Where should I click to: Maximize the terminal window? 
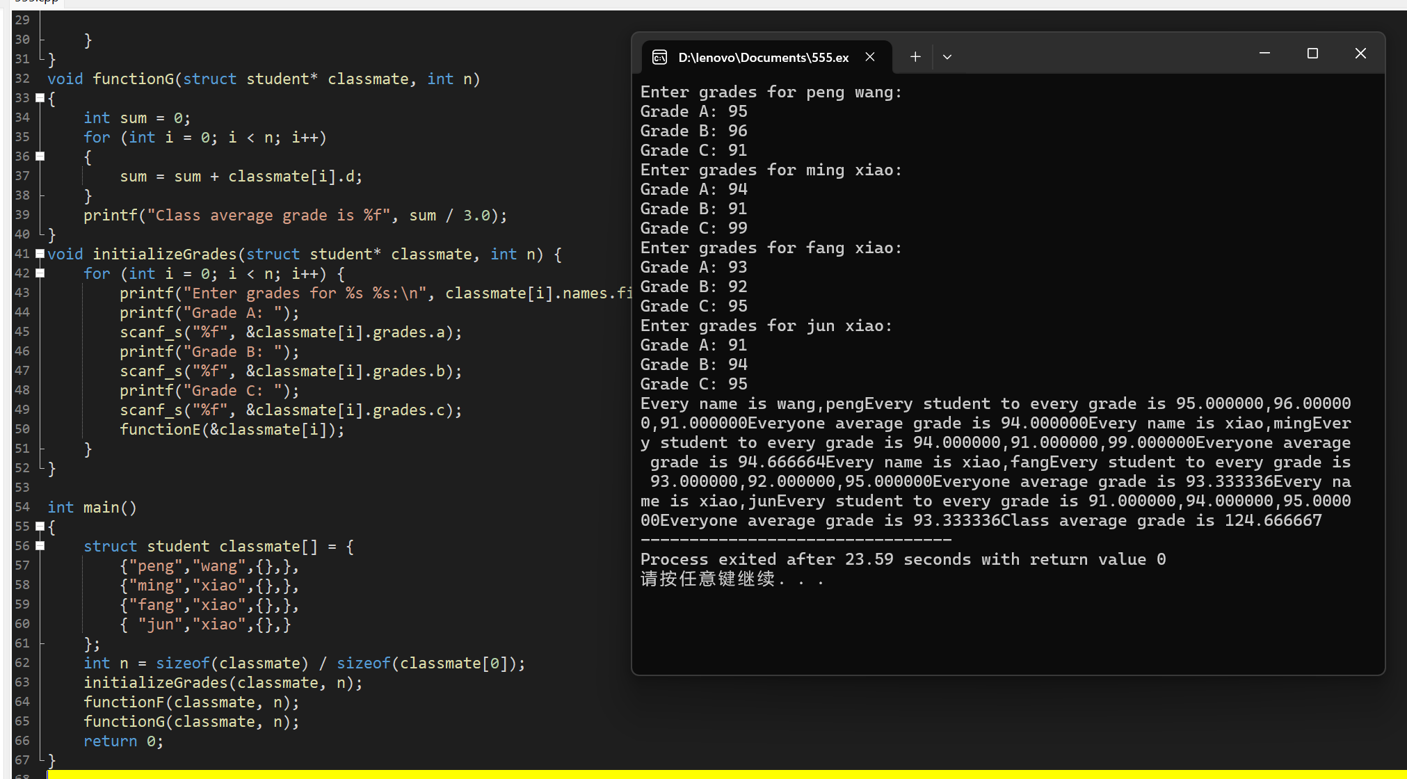[1312, 54]
